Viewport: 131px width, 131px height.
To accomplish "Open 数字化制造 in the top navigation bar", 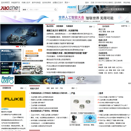I will [x=36, y=3].
